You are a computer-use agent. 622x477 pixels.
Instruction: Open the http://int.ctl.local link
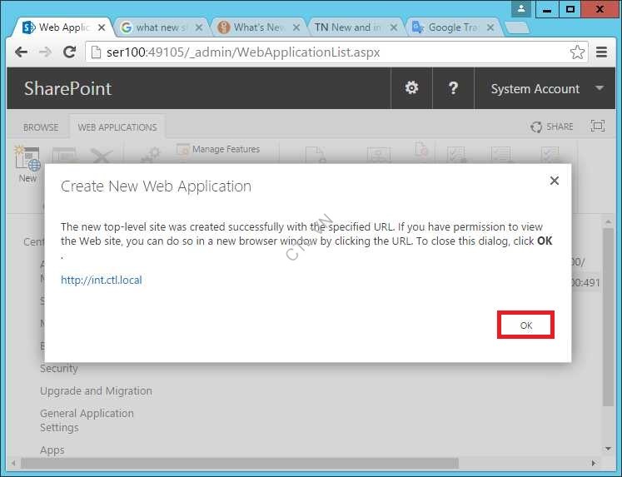[x=102, y=281]
